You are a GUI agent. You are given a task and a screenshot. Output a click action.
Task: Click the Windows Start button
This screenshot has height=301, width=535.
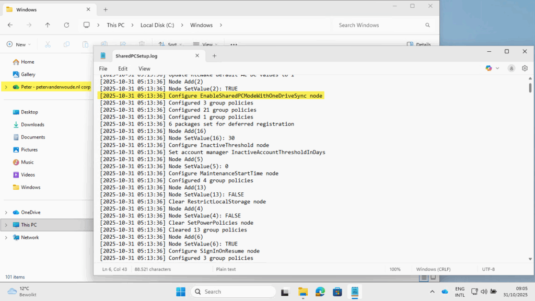tap(181, 292)
